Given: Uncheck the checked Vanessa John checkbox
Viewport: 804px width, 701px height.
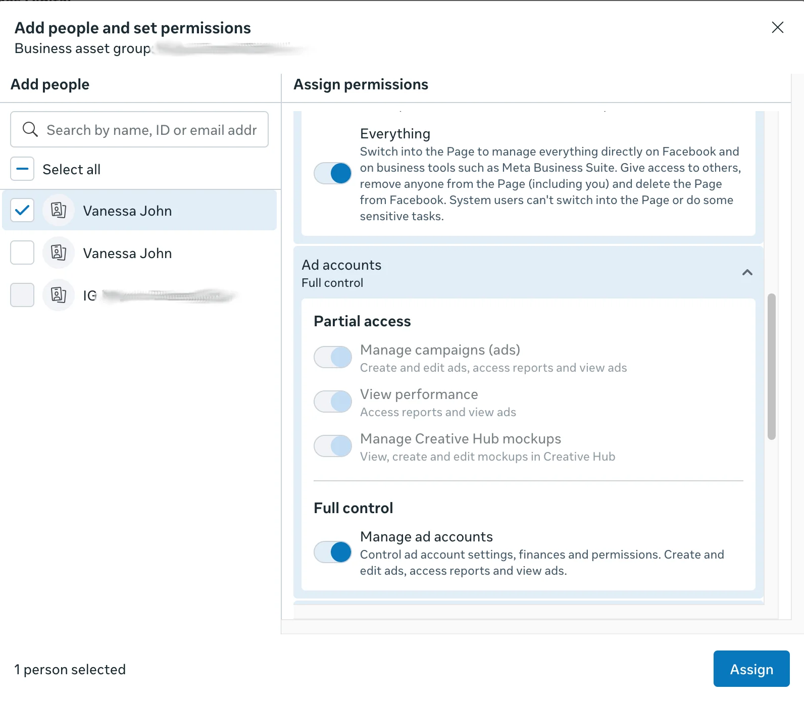Looking at the screenshot, I should (22, 210).
